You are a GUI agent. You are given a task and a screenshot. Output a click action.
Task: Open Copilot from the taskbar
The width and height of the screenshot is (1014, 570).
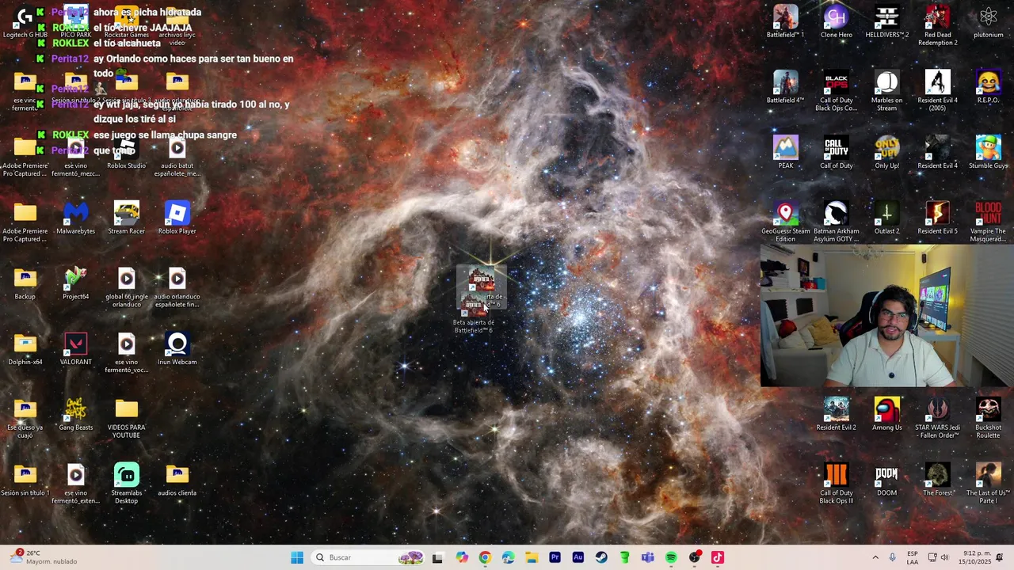pos(462,557)
